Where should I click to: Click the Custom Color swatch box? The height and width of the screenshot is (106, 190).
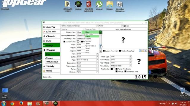point(78,42)
